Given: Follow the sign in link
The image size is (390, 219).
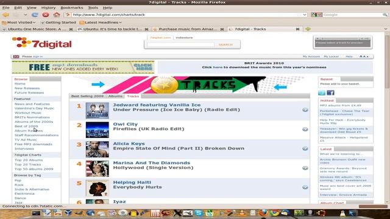Looking at the screenshot, I should [38, 57].
